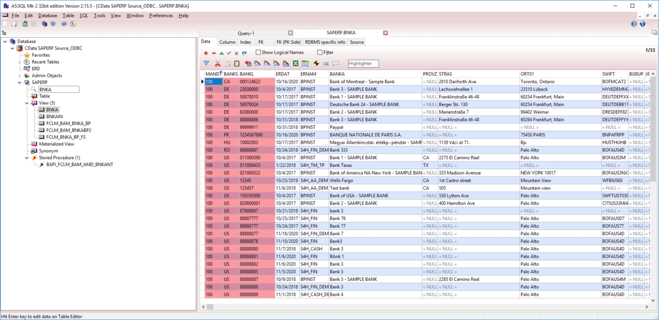
Task: Enable the Show Logical Names checkbox
Action: pyautogui.click(x=259, y=53)
